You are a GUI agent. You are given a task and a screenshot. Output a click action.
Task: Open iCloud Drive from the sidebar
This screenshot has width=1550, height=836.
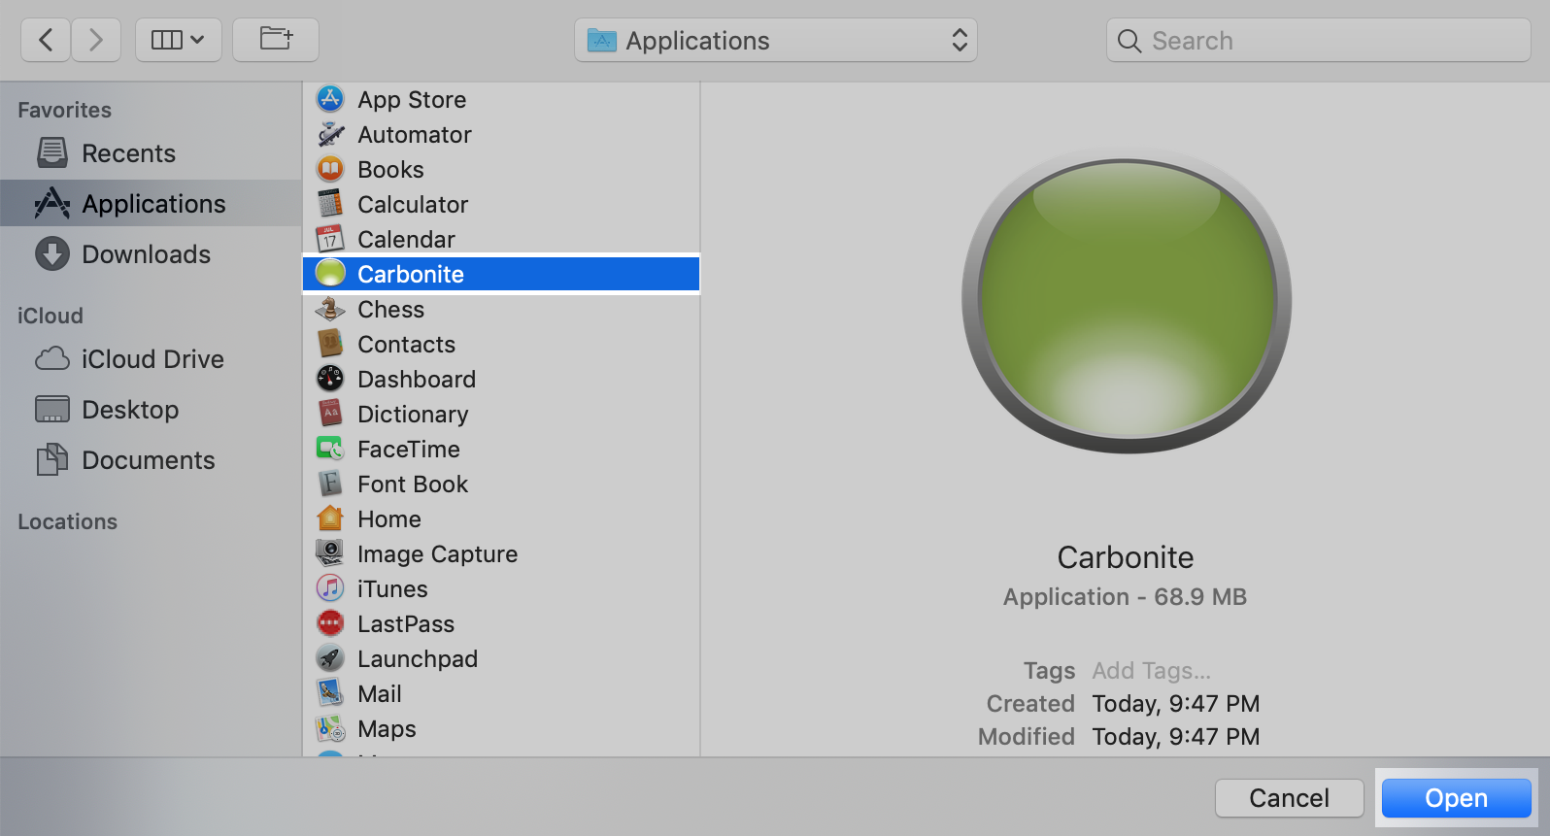point(152,359)
